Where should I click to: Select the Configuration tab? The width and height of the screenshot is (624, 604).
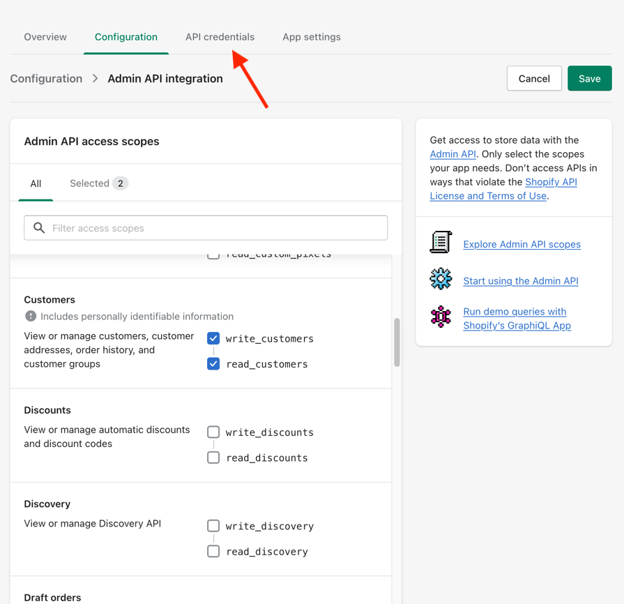tap(126, 37)
